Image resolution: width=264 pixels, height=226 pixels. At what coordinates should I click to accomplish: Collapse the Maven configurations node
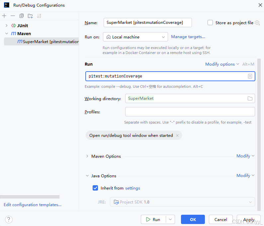click(x=7, y=33)
